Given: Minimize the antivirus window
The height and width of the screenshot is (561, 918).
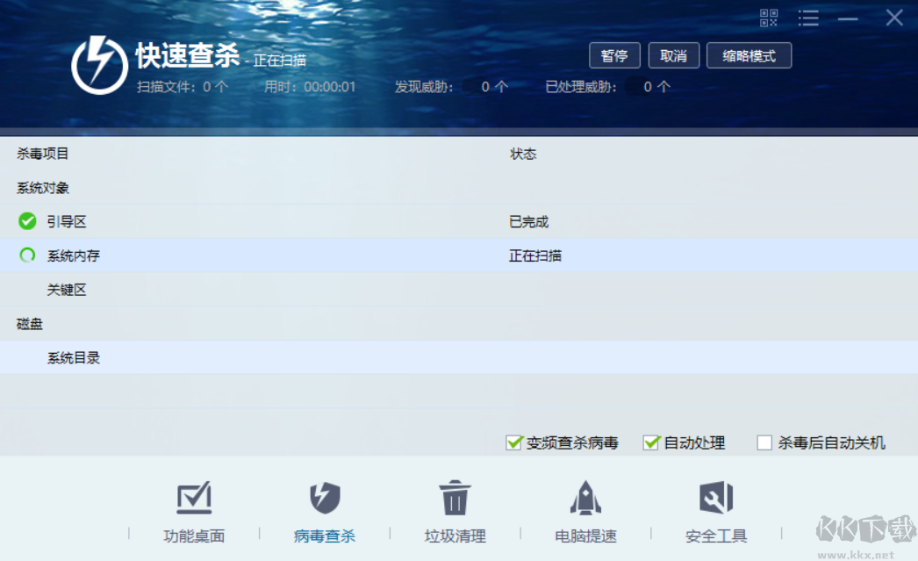Looking at the screenshot, I should click(848, 18).
